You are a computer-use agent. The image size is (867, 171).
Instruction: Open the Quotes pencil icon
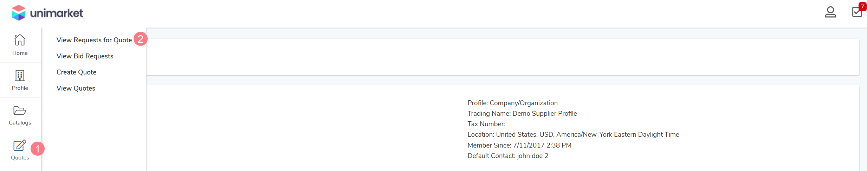pyautogui.click(x=20, y=145)
